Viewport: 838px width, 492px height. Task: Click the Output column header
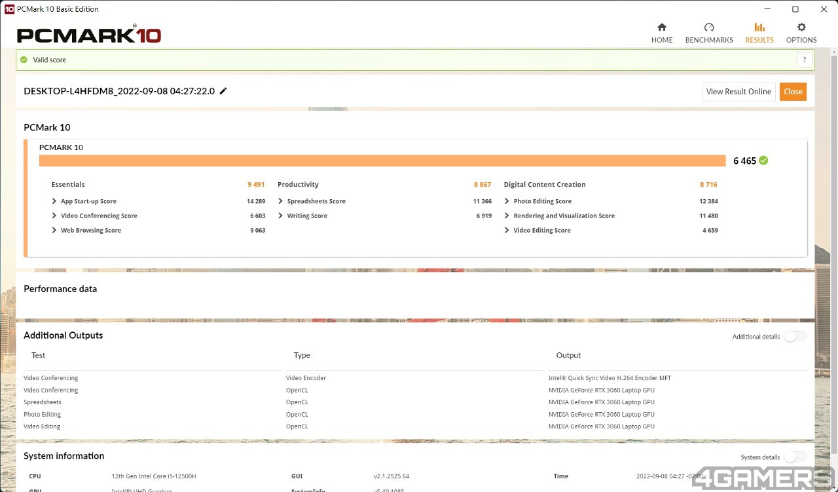[568, 355]
